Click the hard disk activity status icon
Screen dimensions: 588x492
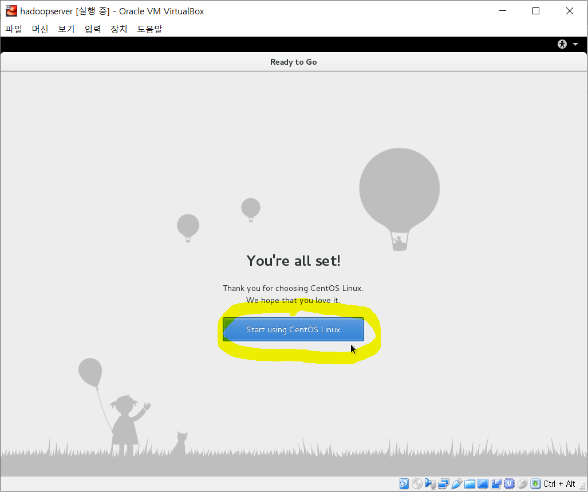404,484
